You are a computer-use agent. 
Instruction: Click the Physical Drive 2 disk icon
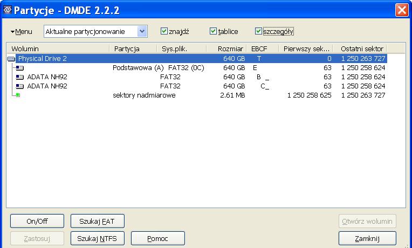point(11,59)
